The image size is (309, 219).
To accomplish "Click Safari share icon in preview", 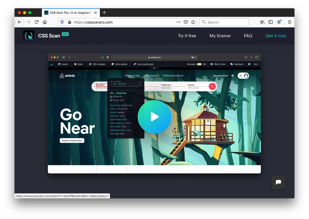I will click(x=246, y=58).
